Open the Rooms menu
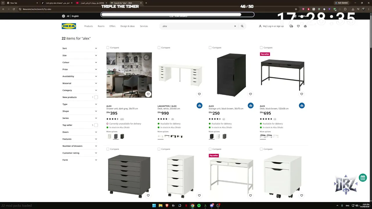Viewport: 372px width, 209px height. (x=101, y=26)
